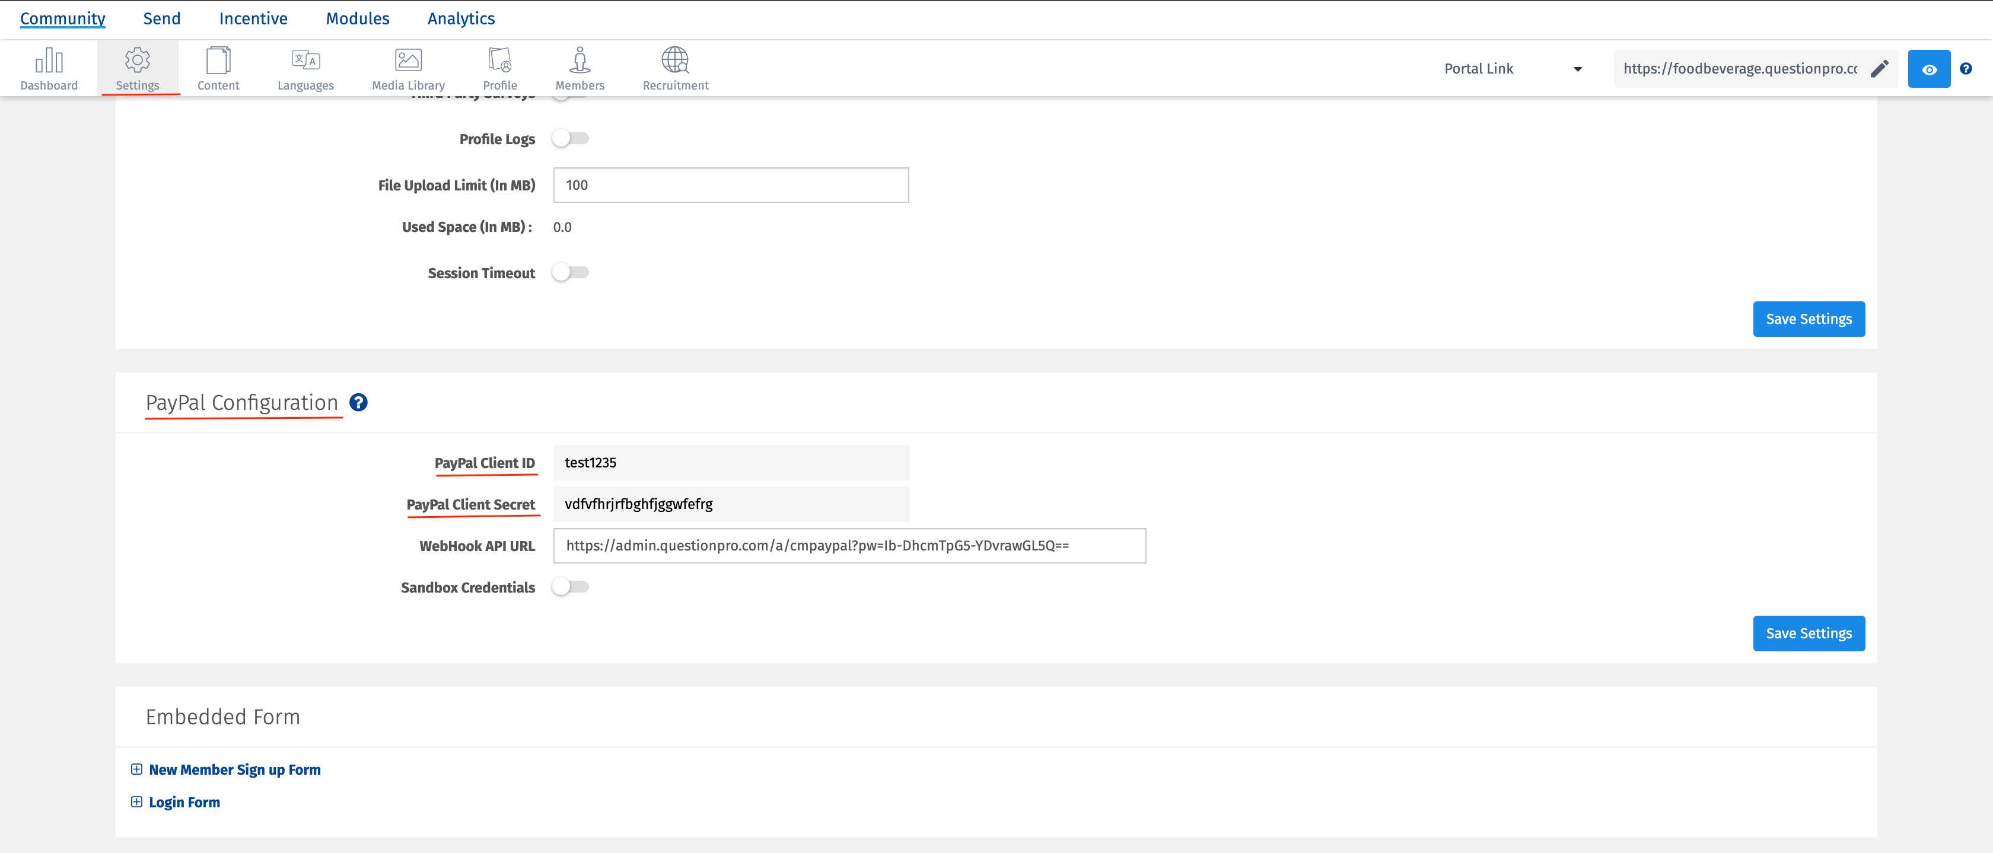The width and height of the screenshot is (1993, 853).
Task: Open the Recruitment section
Action: [x=674, y=68]
